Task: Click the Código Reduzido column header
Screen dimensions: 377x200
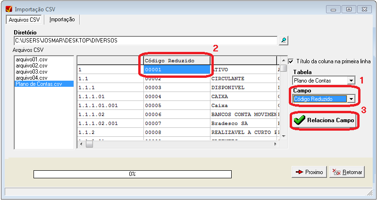Action: click(x=177, y=60)
